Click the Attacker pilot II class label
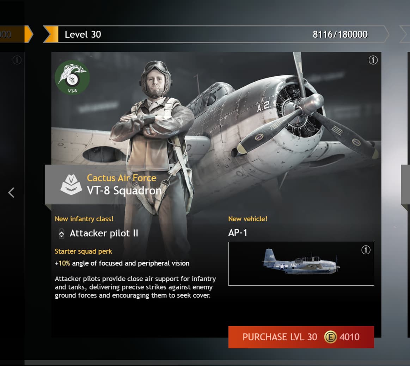 104,233
